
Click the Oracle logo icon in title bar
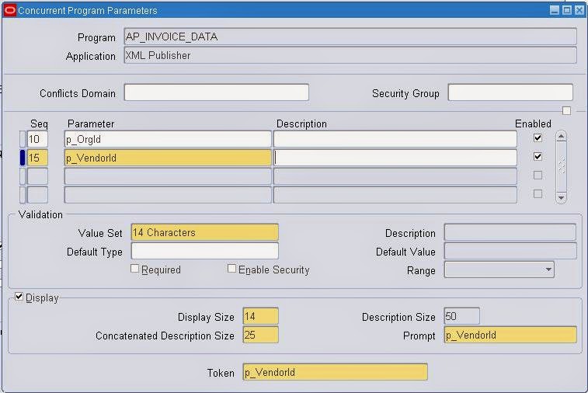[x=10, y=10]
